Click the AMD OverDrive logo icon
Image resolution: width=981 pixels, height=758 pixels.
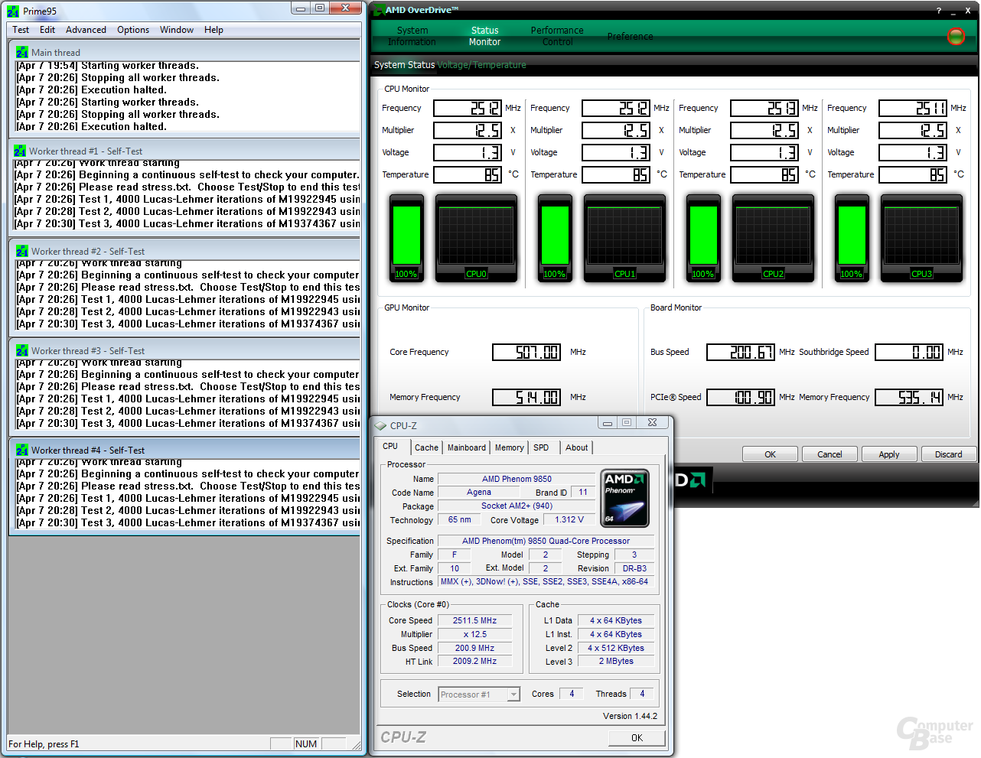379,10
